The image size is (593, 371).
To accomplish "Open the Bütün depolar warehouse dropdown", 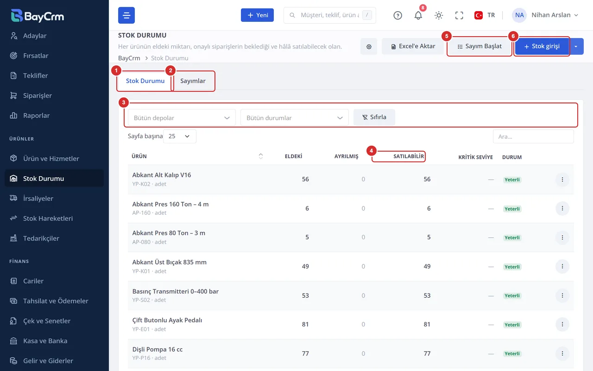I will pyautogui.click(x=182, y=118).
